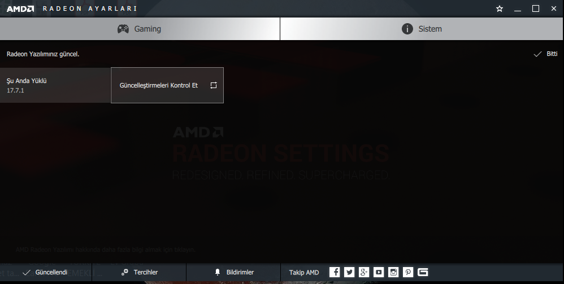The width and height of the screenshot is (564, 284).
Task: Click the favorites star icon in title bar
Action: click(x=499, y=8)
